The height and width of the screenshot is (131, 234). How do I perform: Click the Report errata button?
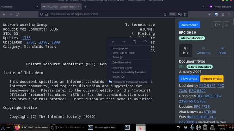coord(212,79)
